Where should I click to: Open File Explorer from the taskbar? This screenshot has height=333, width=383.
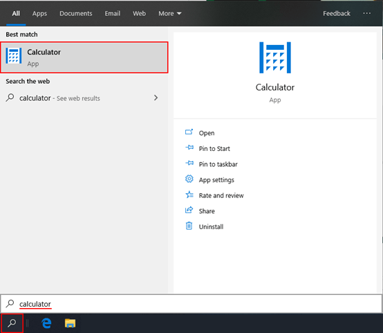click(x=70, y=323)
